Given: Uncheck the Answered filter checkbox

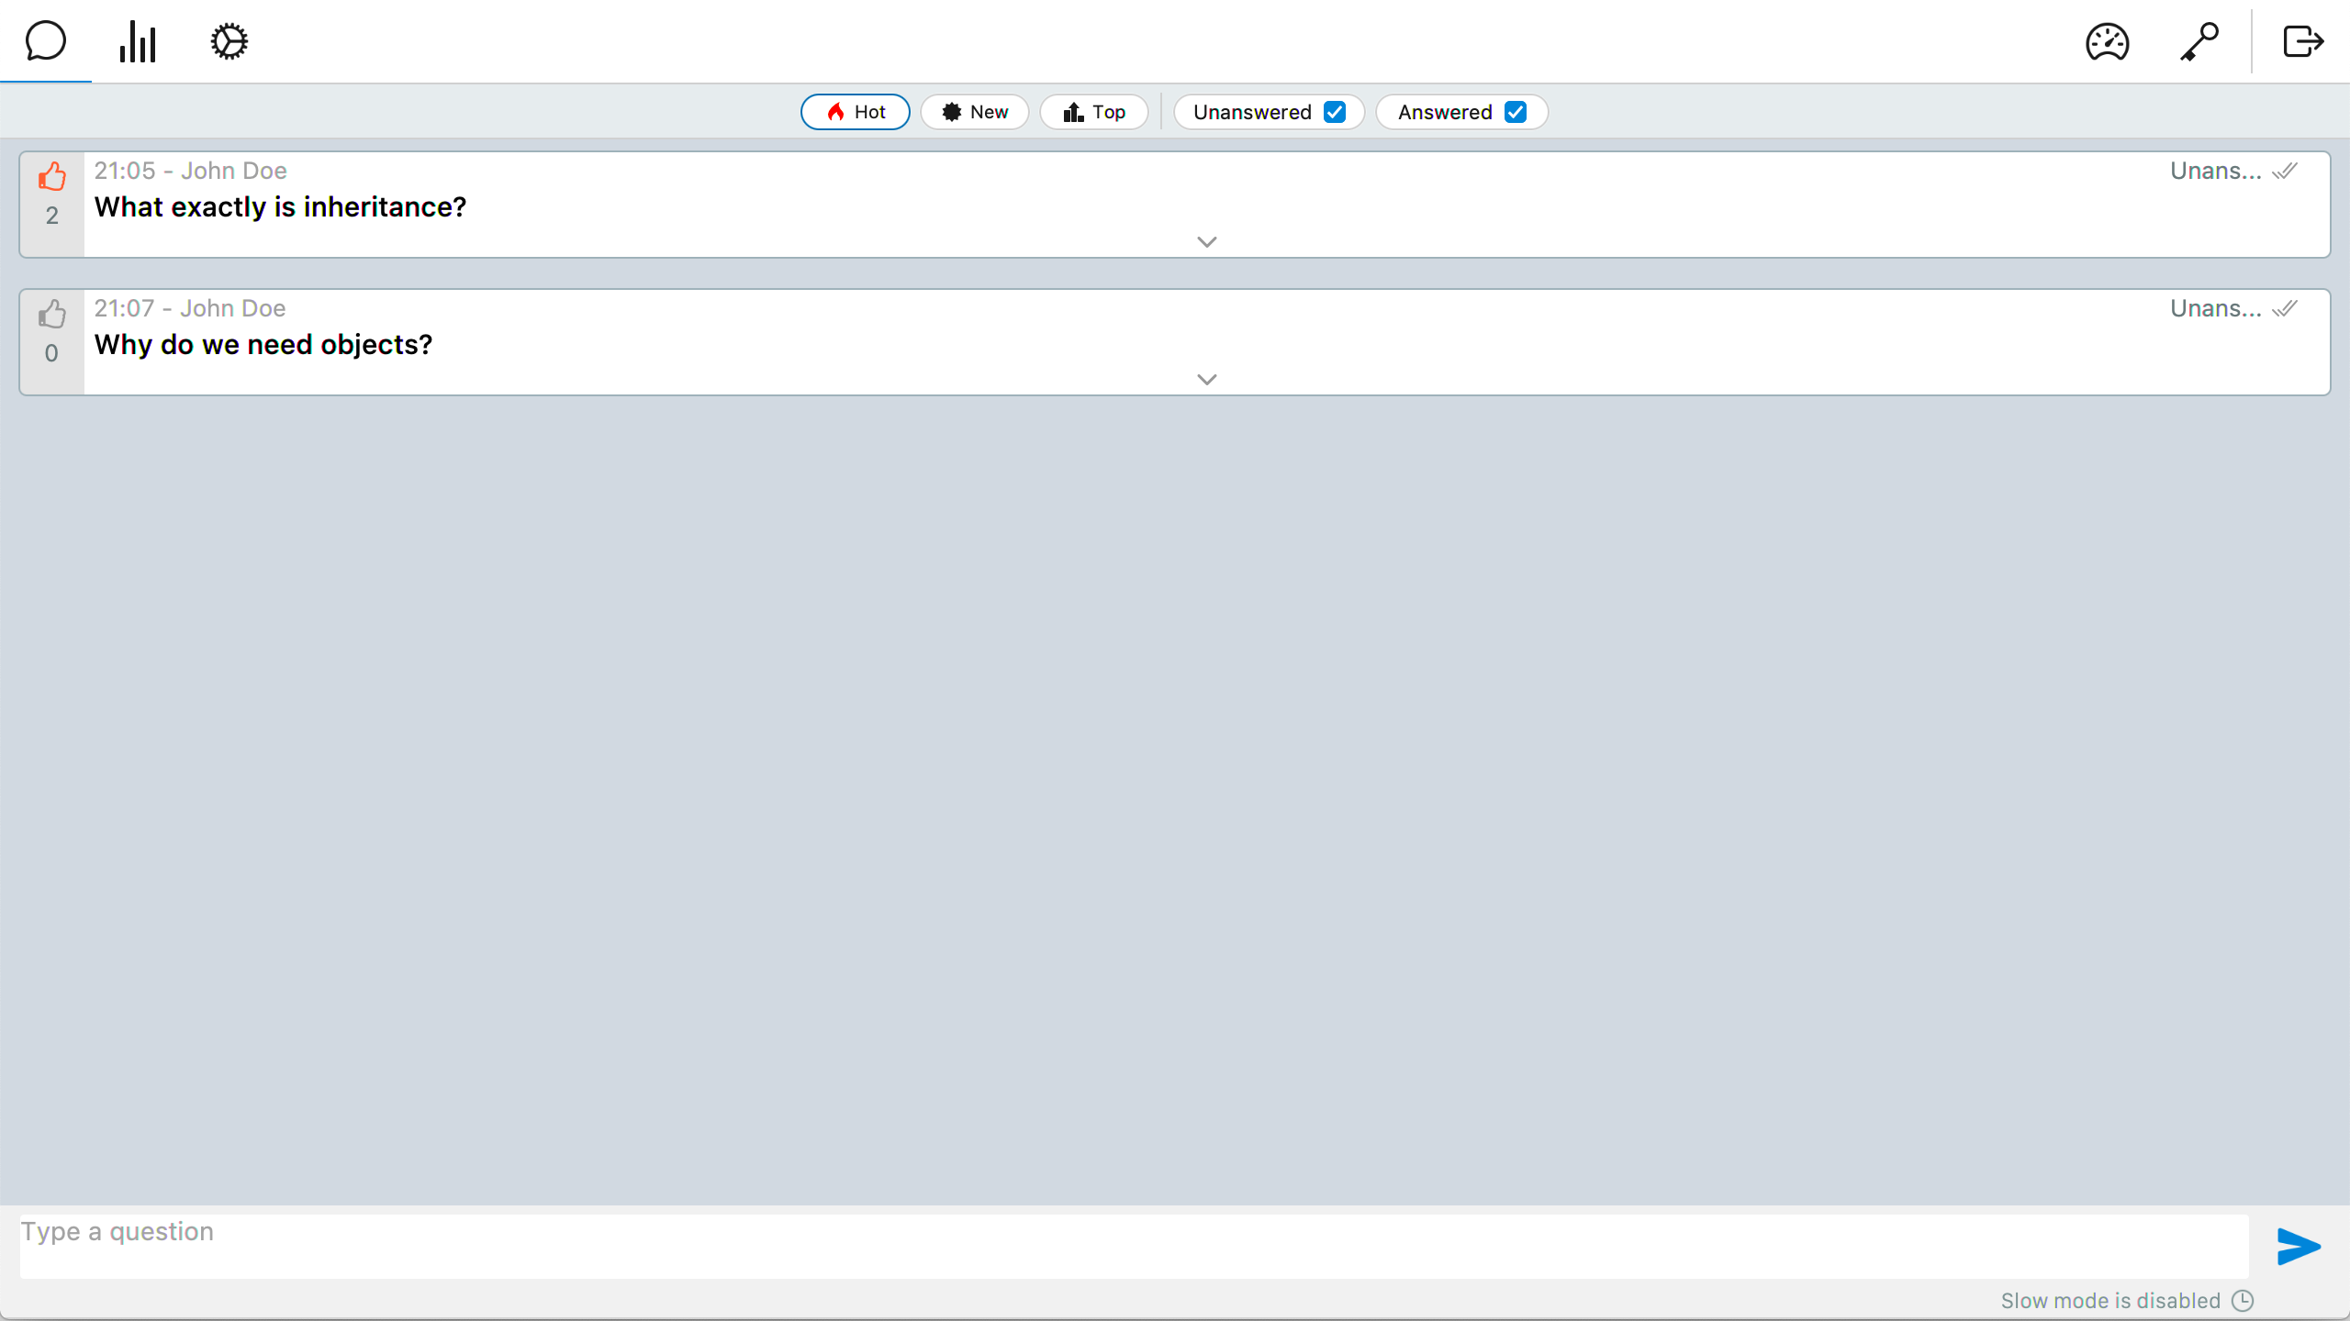Looking at the screenshot, I should pyautogui.click(x=1516, y=112).
